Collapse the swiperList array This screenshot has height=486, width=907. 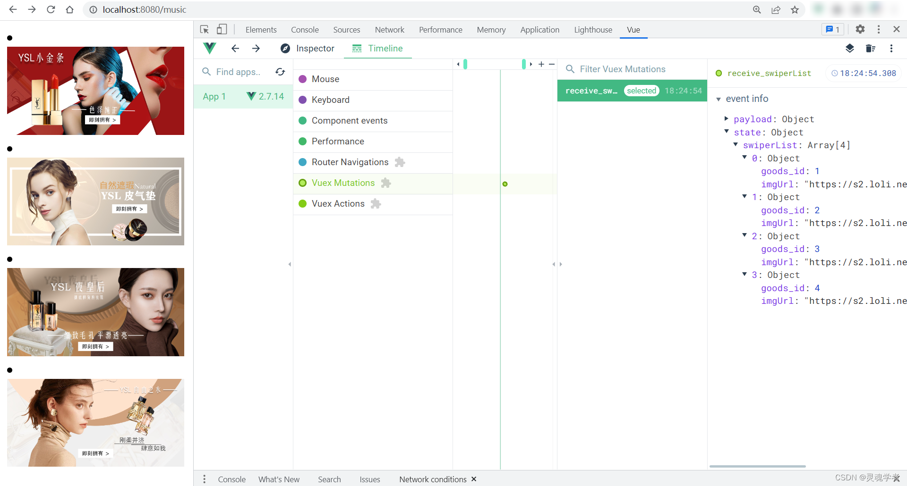(x=736, y=145)
